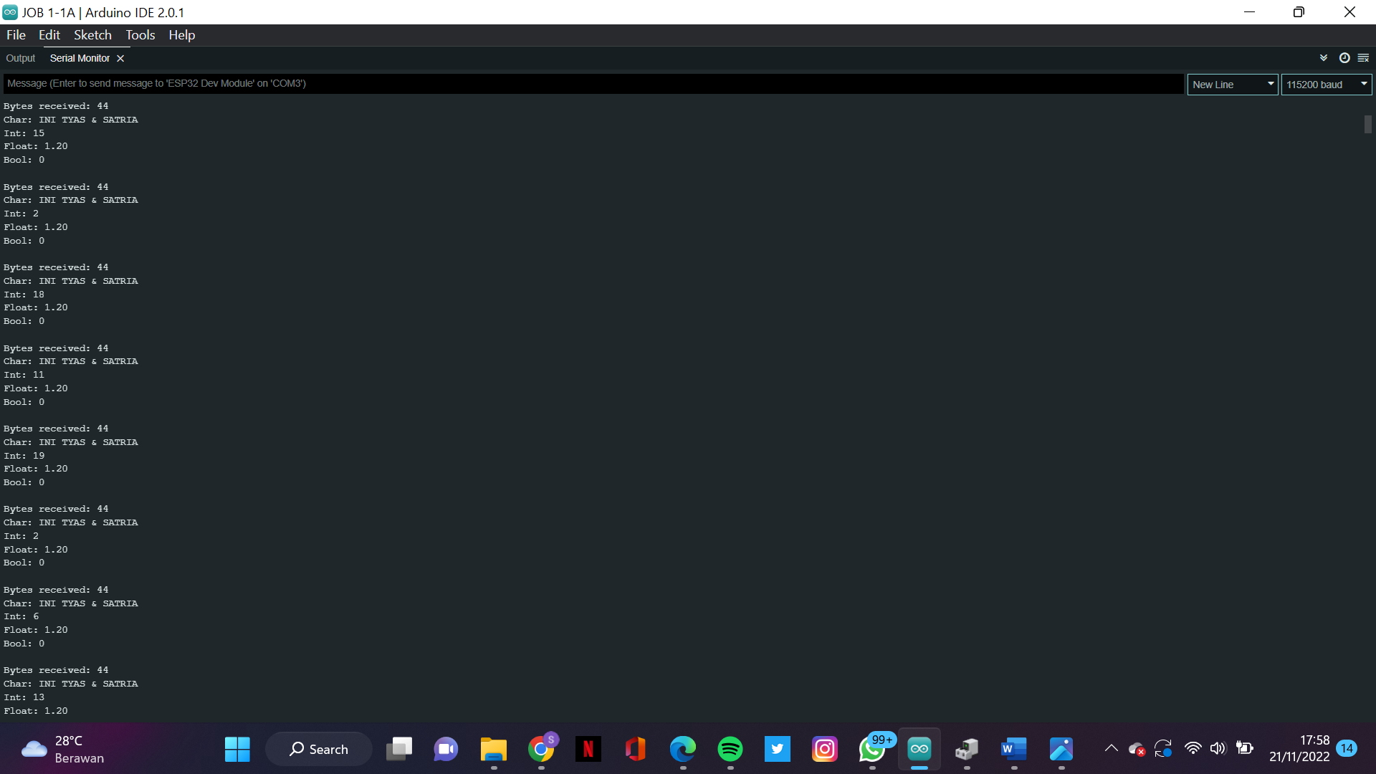Open Microsoft Word from the taskbar
The height and width of the screenshot is (774, 1376).
1014,748
